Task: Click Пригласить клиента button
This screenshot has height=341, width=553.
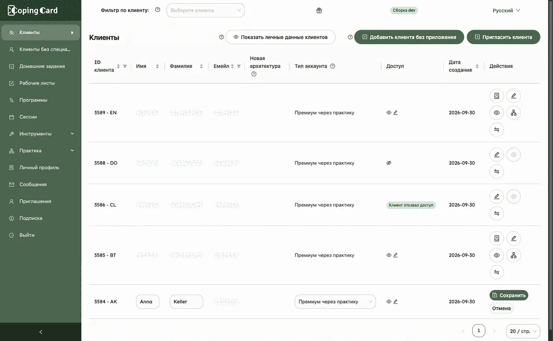Action: [503, 37]
